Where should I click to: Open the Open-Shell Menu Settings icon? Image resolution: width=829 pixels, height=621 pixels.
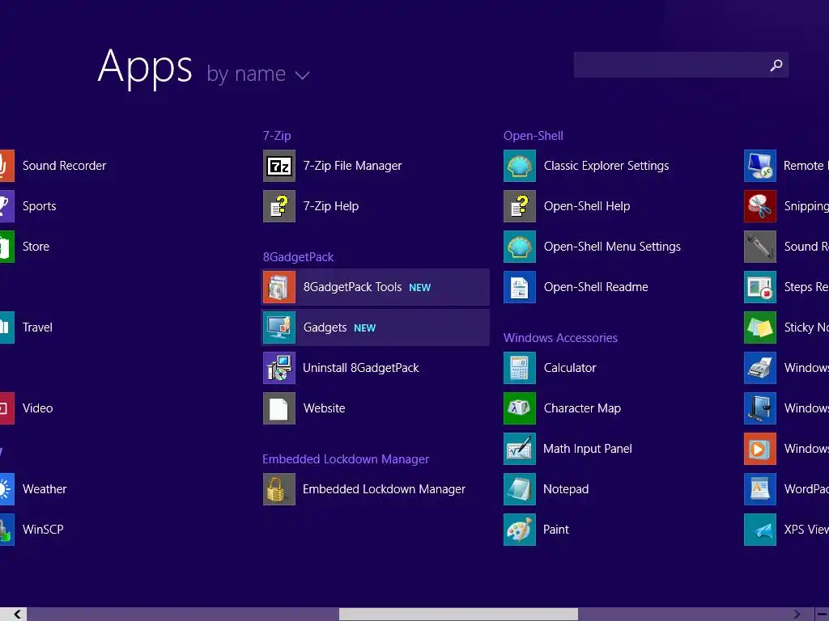click(x=520, y=247)
